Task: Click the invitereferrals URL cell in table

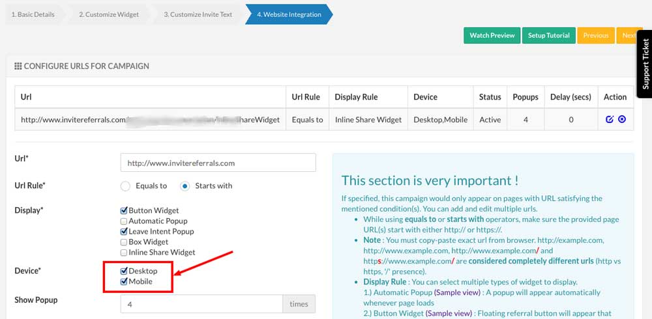Action: 150,120
